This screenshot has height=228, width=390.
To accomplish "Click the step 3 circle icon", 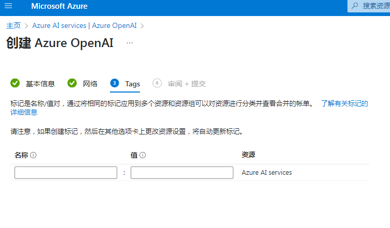I will 115,83.
